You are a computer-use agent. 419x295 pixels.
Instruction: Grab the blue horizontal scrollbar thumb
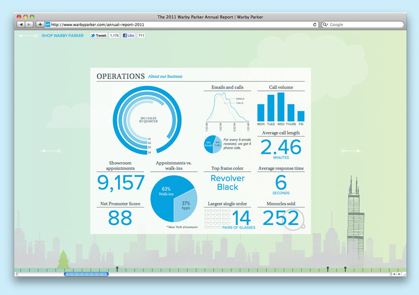(86, 274)
